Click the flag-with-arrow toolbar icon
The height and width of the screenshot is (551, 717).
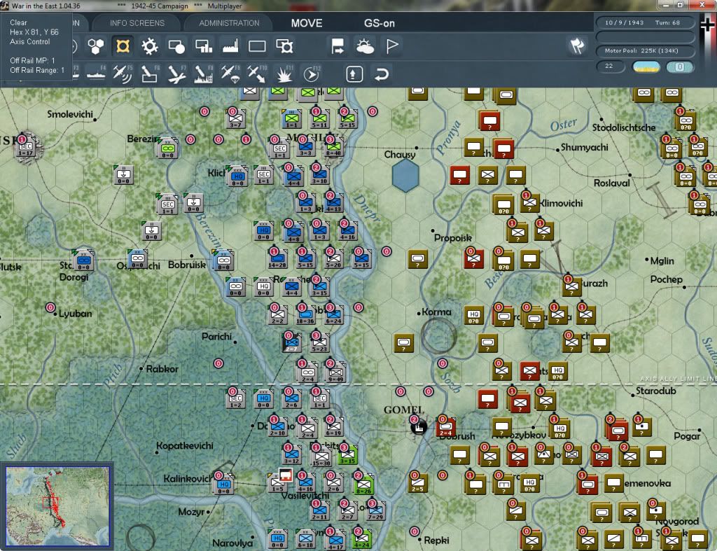coord(338,46)
